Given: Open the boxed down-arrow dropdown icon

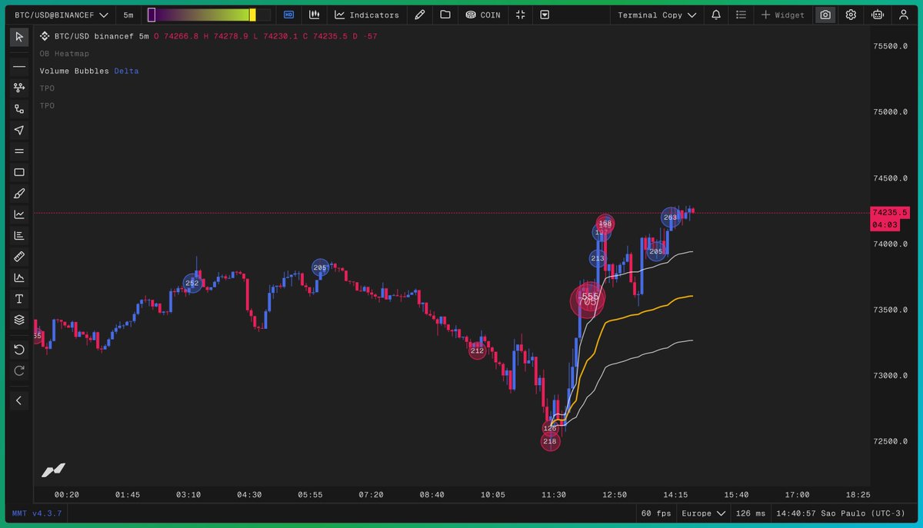Looking at the screenshot, I should (x=545, y=15).
